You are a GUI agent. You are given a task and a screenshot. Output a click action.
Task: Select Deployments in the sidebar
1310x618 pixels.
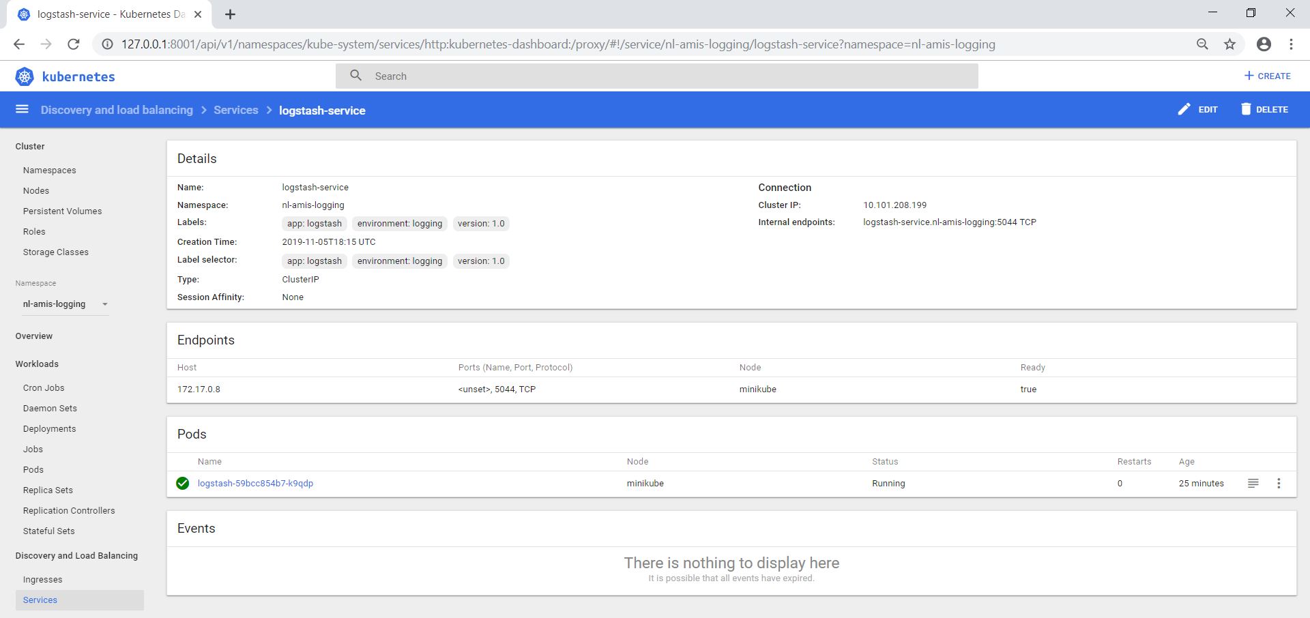click(x=49, y=428)
